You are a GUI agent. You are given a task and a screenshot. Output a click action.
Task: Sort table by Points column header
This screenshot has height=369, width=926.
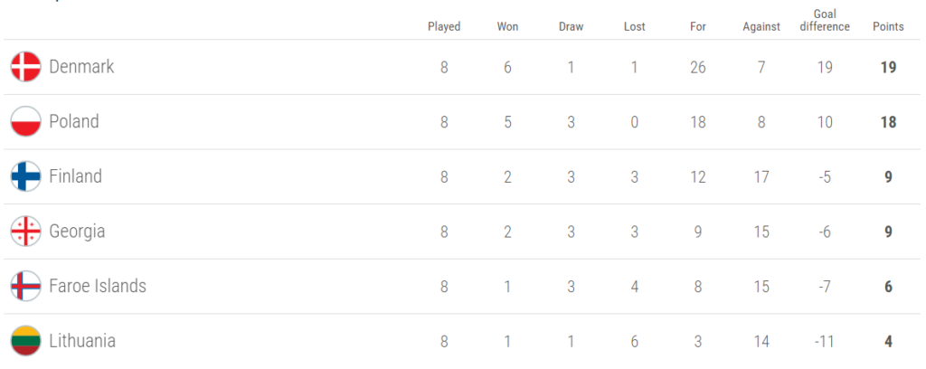(x=888, y=27)
